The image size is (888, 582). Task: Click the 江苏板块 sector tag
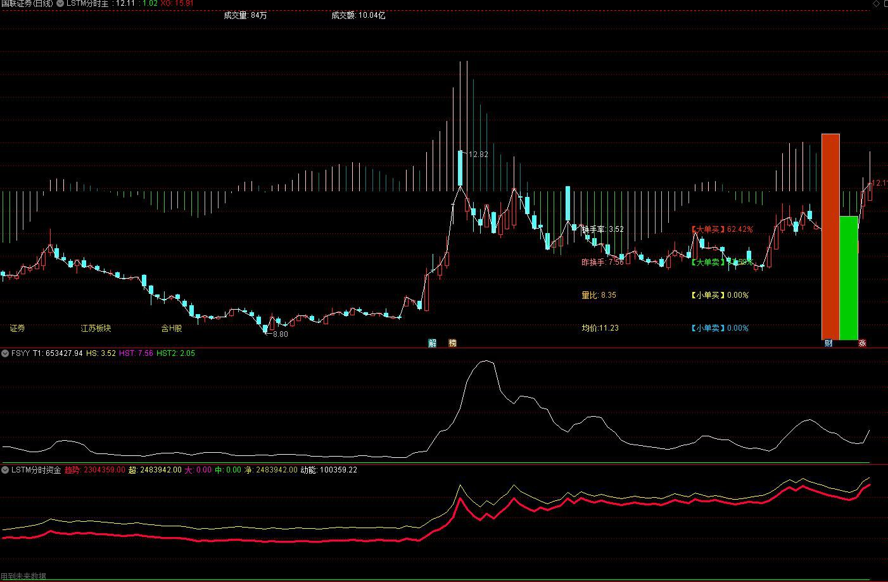tap(96, 328)
